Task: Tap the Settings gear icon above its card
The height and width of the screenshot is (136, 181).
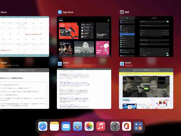Action: coord(122,12)
